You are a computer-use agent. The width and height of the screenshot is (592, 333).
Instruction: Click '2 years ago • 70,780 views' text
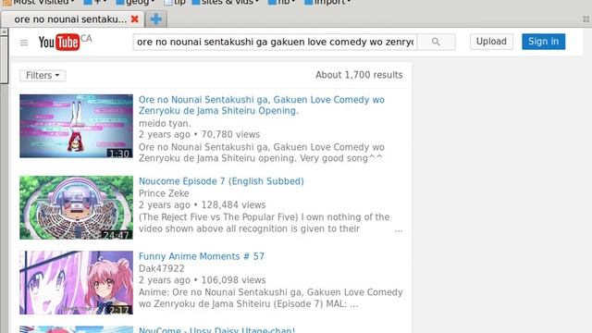pyautogui.click(x=200, y=135)
